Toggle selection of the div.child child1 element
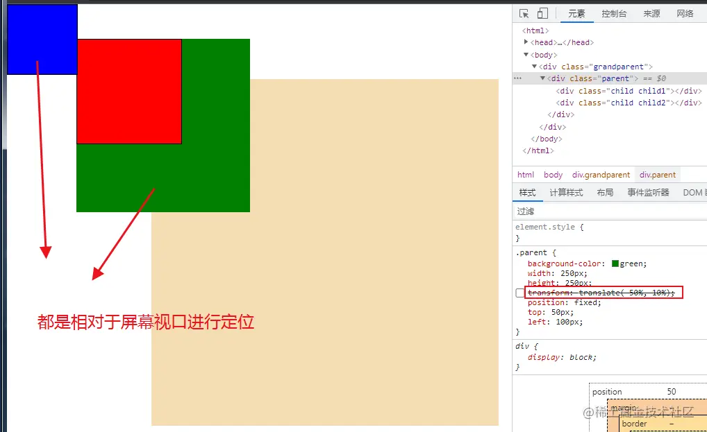Viewport: 707px width, 432px height. click(x=611, y=90)
